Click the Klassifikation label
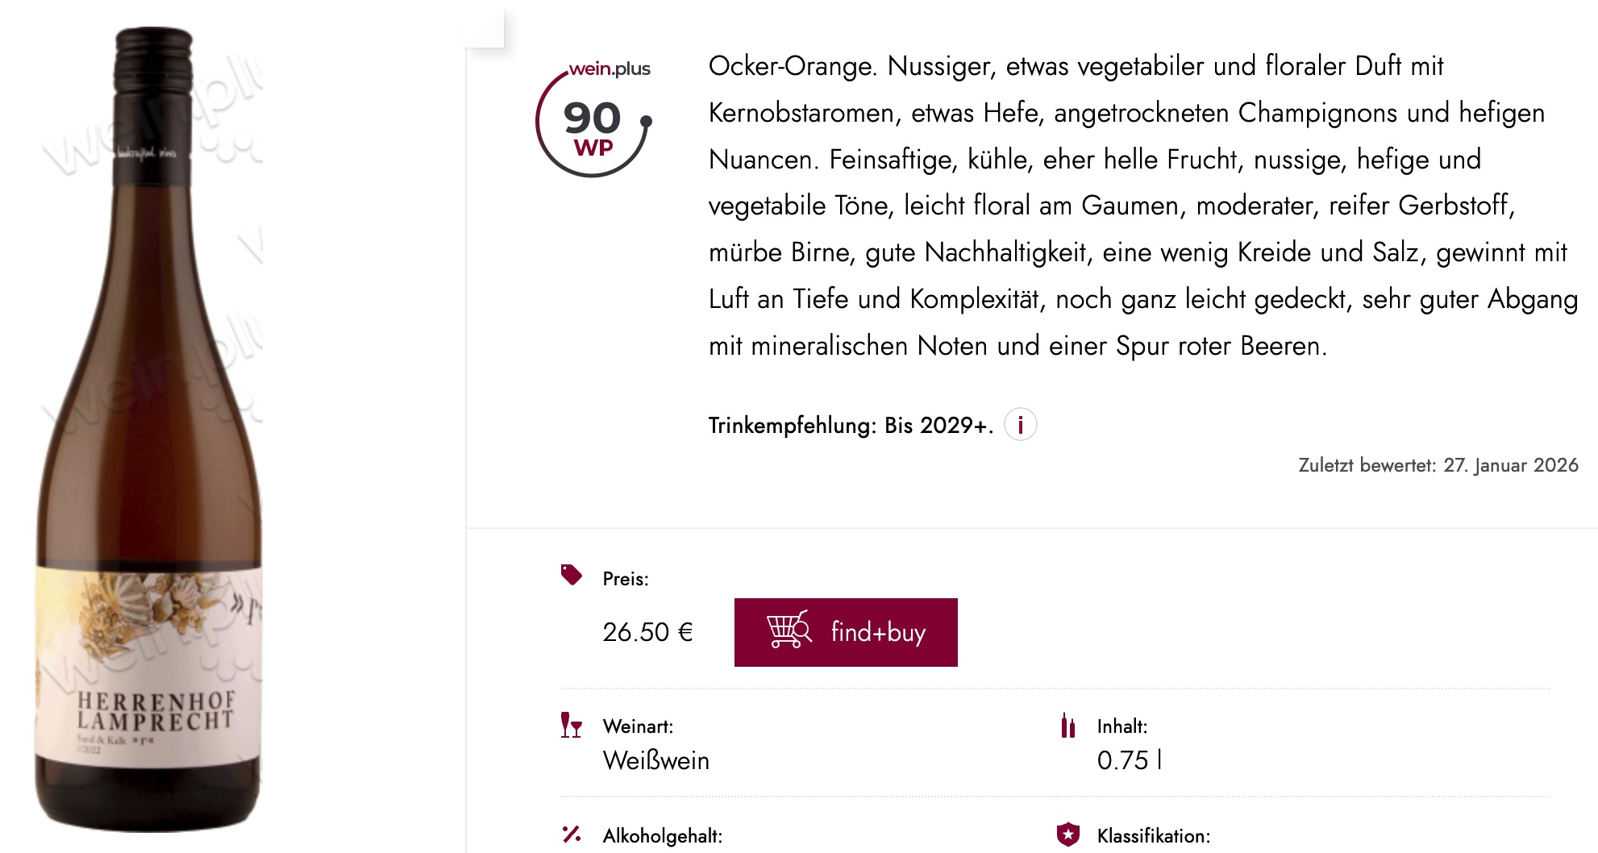The width and height of the screenshot is (1598, 853). click(x=1153, y=836)
